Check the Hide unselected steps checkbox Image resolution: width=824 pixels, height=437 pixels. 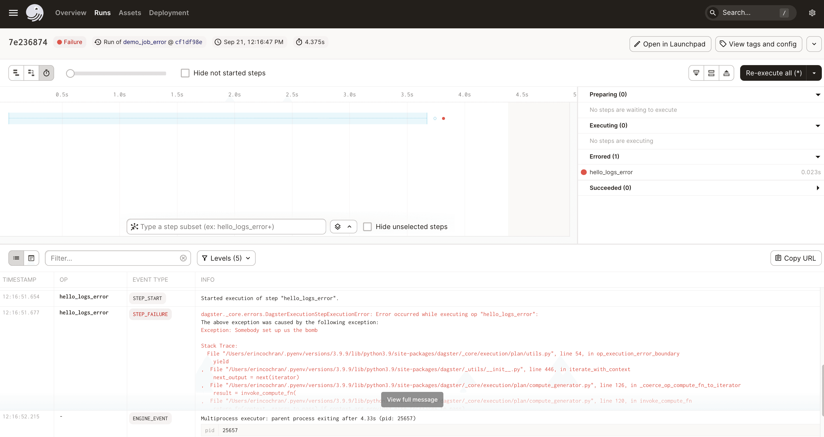[x=367, y=227]
